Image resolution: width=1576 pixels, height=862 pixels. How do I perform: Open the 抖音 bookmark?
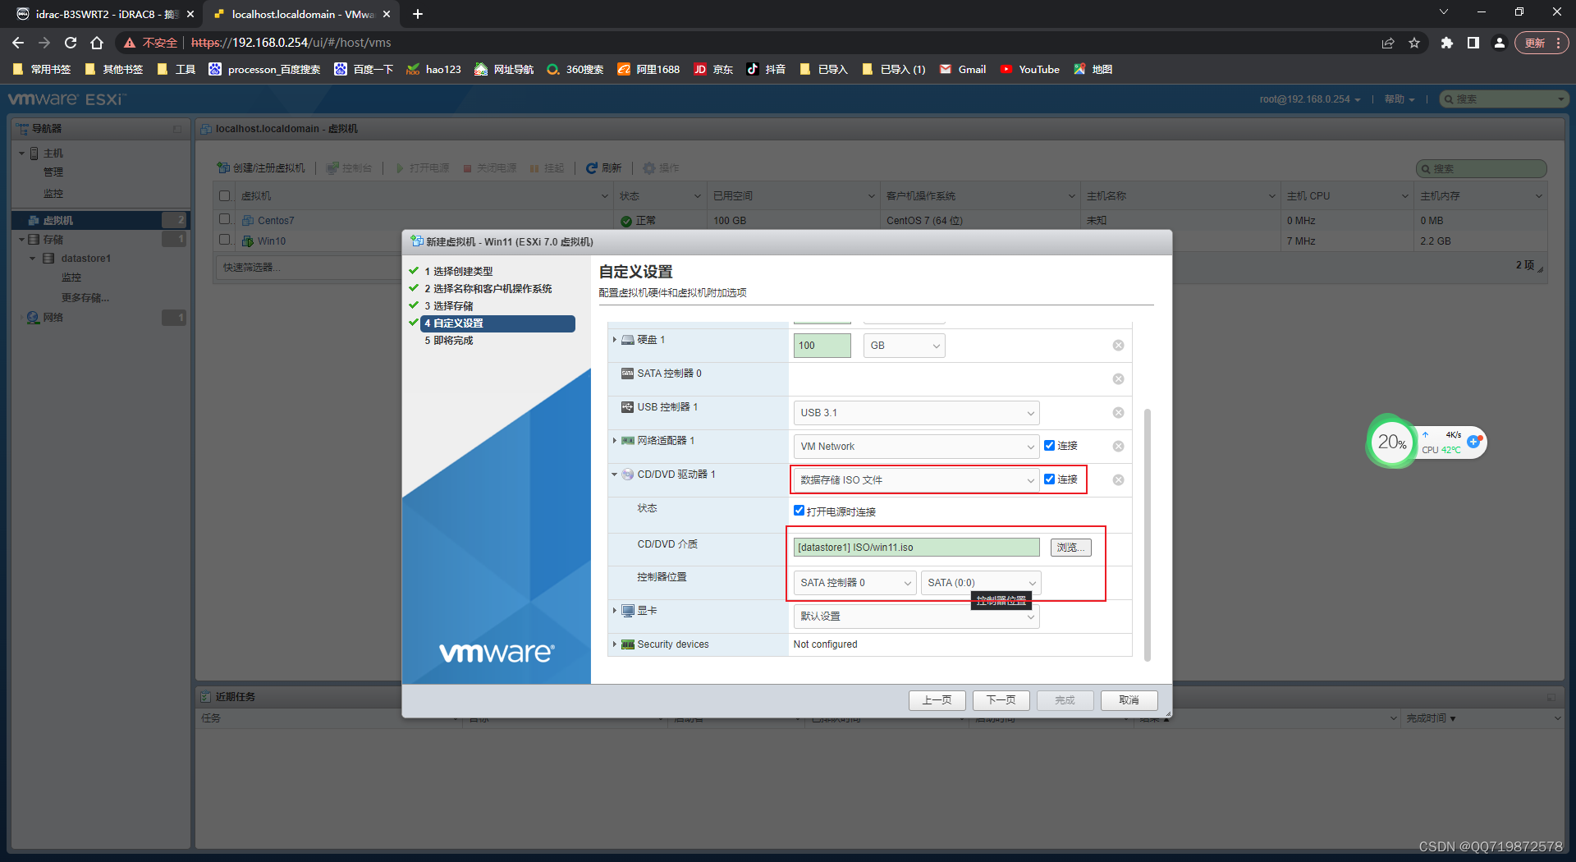pyautogui.click(x=766, y=70)
